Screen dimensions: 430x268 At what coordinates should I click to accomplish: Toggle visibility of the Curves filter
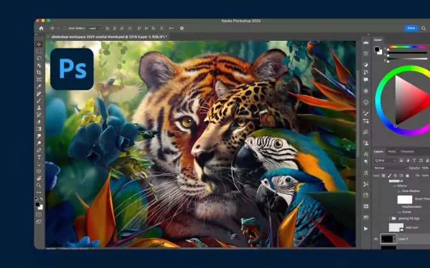coord(399,212)
